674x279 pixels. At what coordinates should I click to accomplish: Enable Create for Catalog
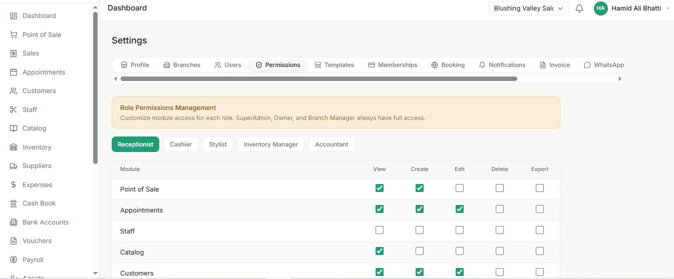420,251
